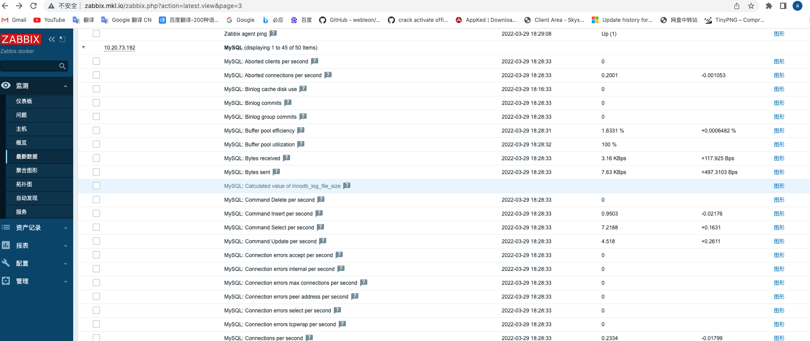Viewport: 810px width, 341px height.
Task: Click the Zabbix logo
Action: pyautogui.click(x=21, y=39)
